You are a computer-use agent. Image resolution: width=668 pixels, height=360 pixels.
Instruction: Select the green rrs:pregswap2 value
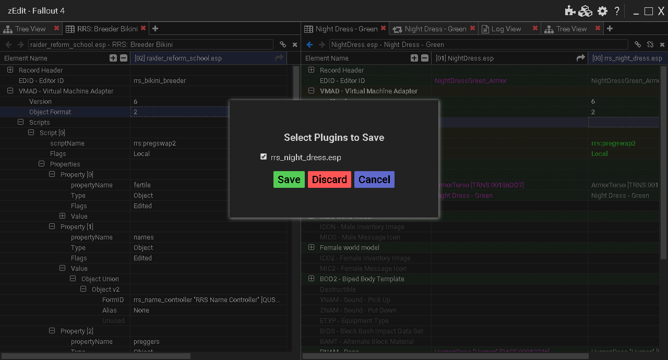pyautogui.click(x=613, y=143)
